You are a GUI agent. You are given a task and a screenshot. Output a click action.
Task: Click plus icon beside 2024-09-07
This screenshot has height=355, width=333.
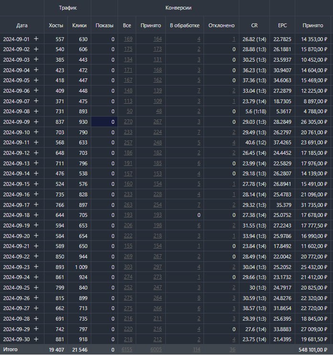(x=36, y=101)
